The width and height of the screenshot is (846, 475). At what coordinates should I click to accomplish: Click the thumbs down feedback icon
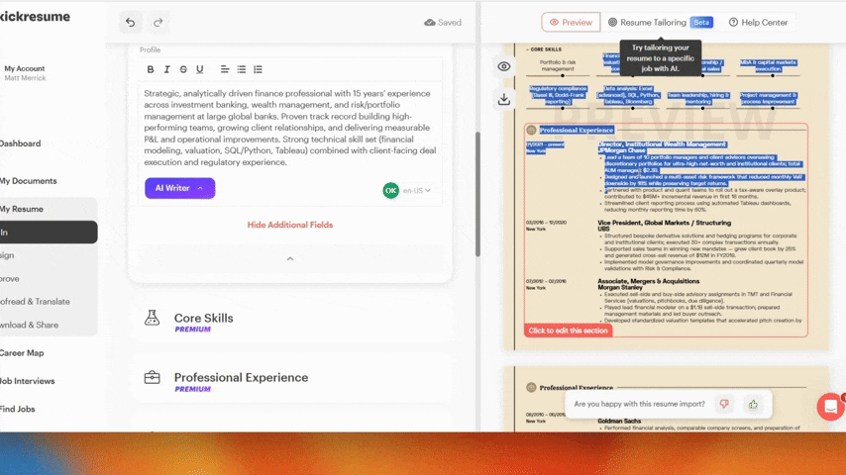(x=724, y=404)
